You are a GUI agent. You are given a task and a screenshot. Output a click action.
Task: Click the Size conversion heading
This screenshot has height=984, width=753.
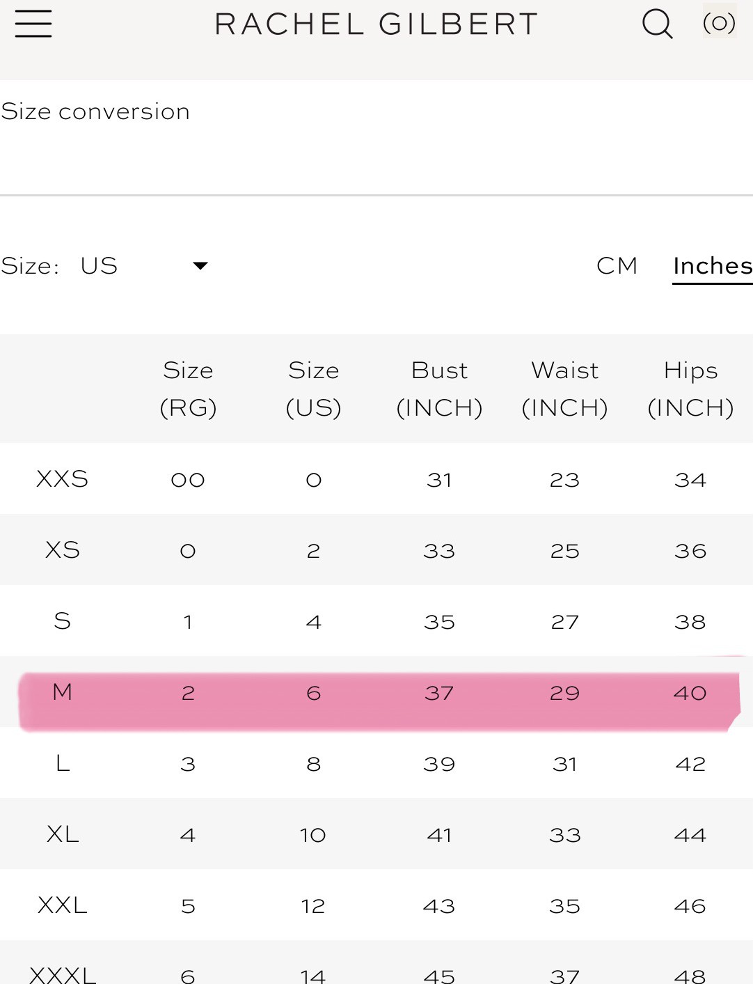coord(96,111)
